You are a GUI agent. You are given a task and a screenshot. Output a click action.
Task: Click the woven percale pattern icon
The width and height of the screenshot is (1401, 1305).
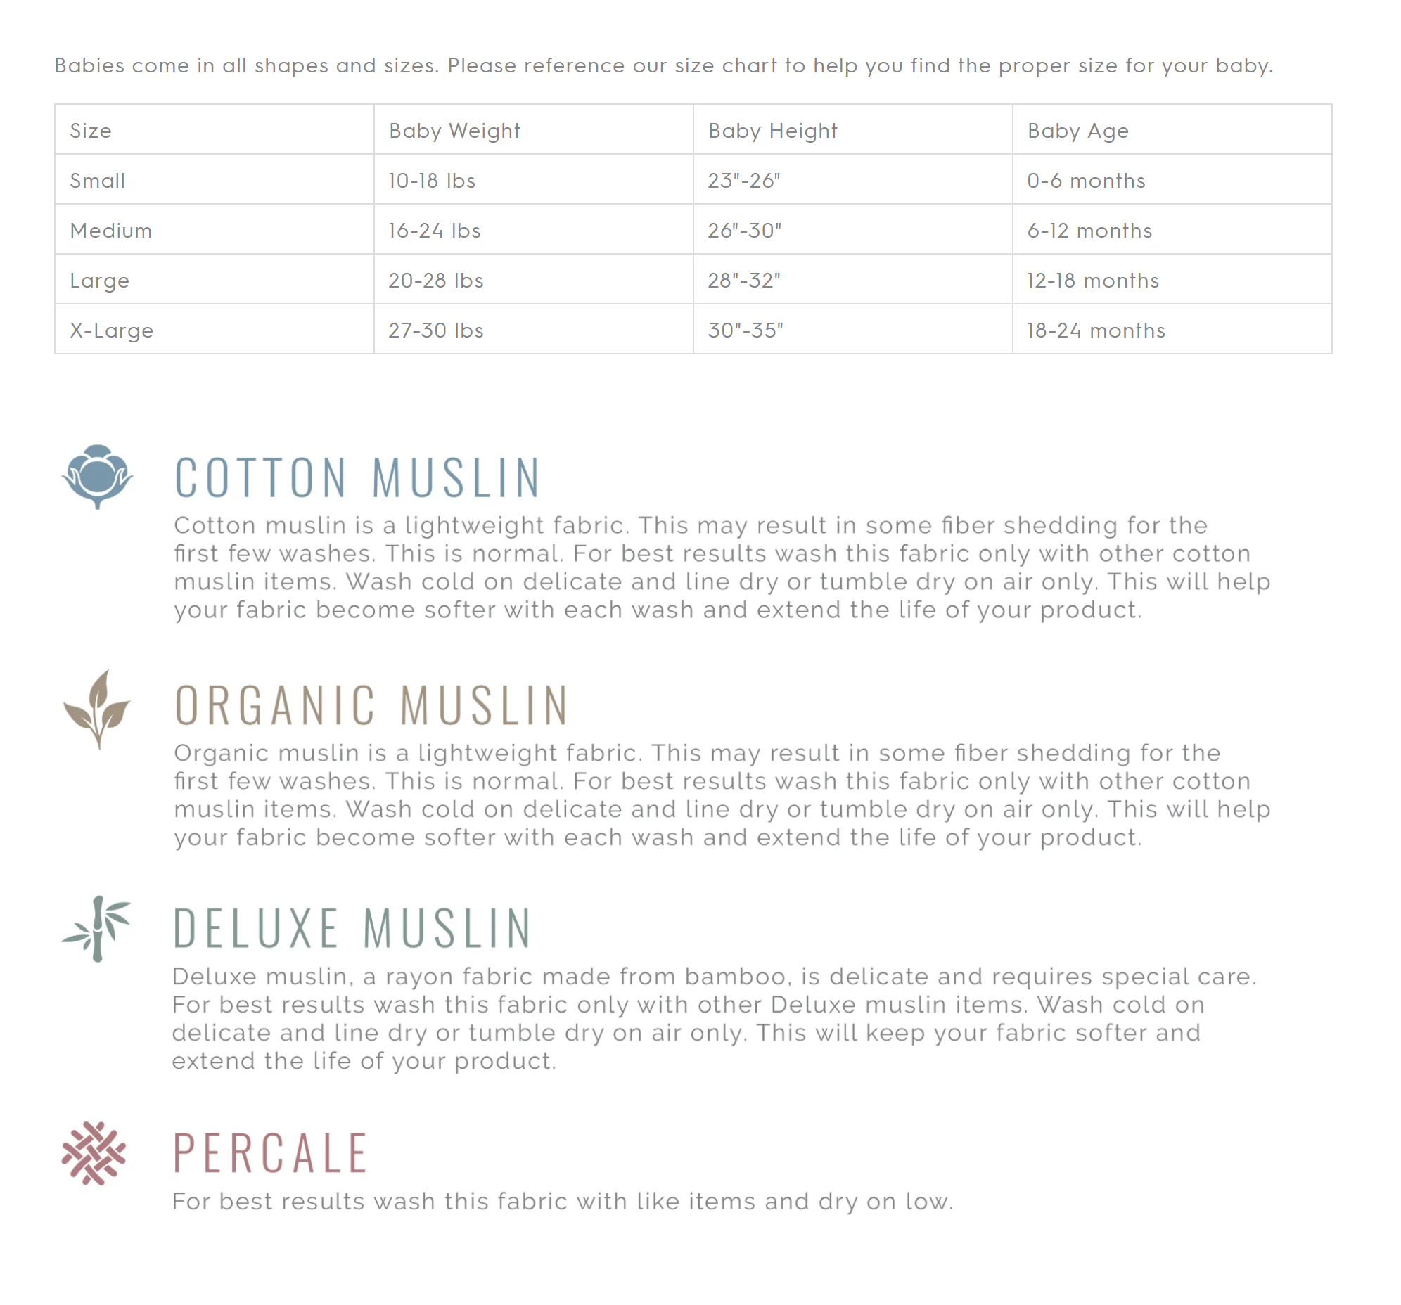(x=94, y=1155)
